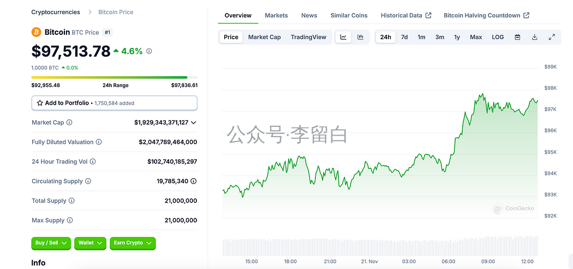Click the $92,955.48 range low value
This screenshot has width=573, height=269.
coord(46,85)
